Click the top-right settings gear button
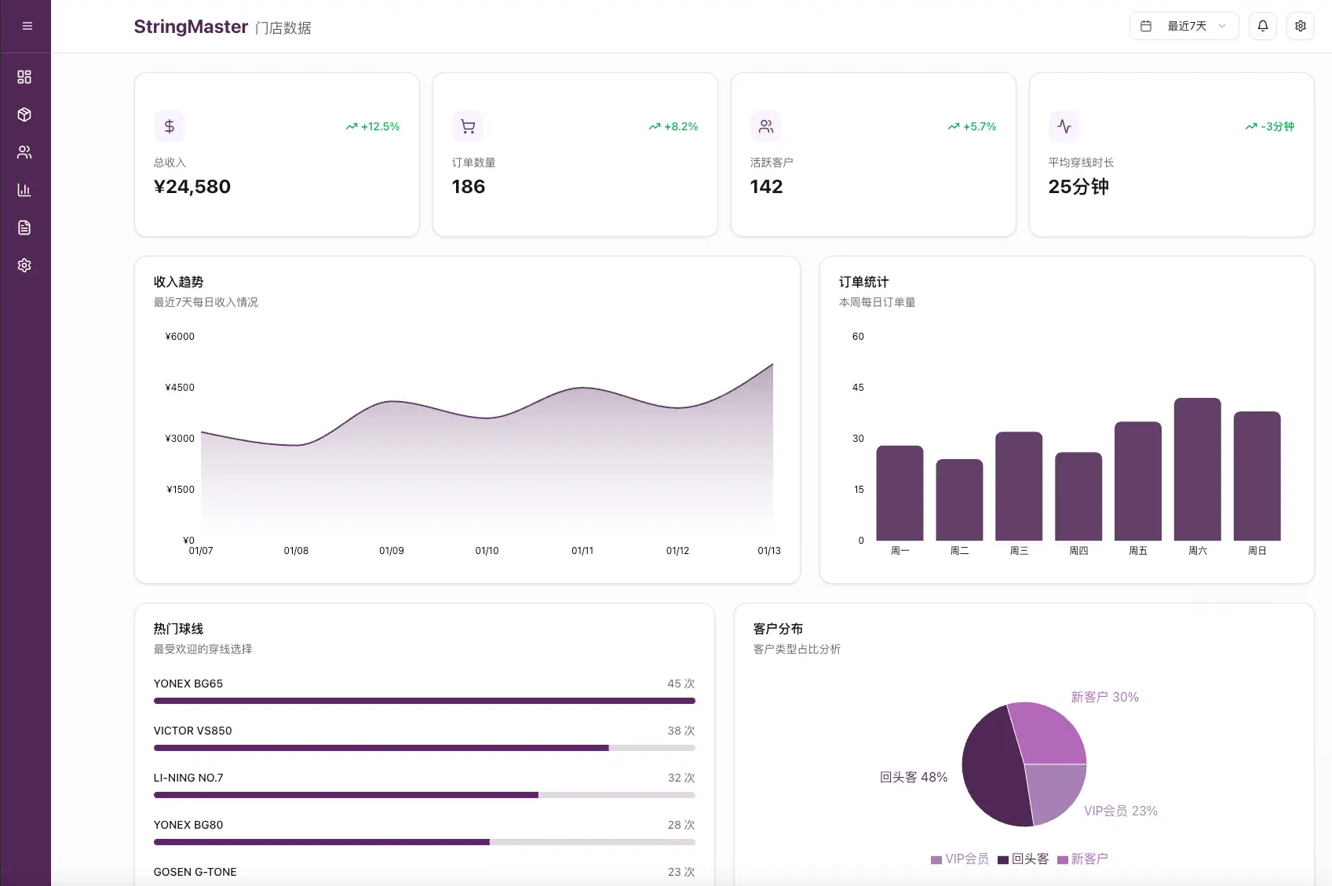Screen dimensions: 1332x886 (1300, 26)
